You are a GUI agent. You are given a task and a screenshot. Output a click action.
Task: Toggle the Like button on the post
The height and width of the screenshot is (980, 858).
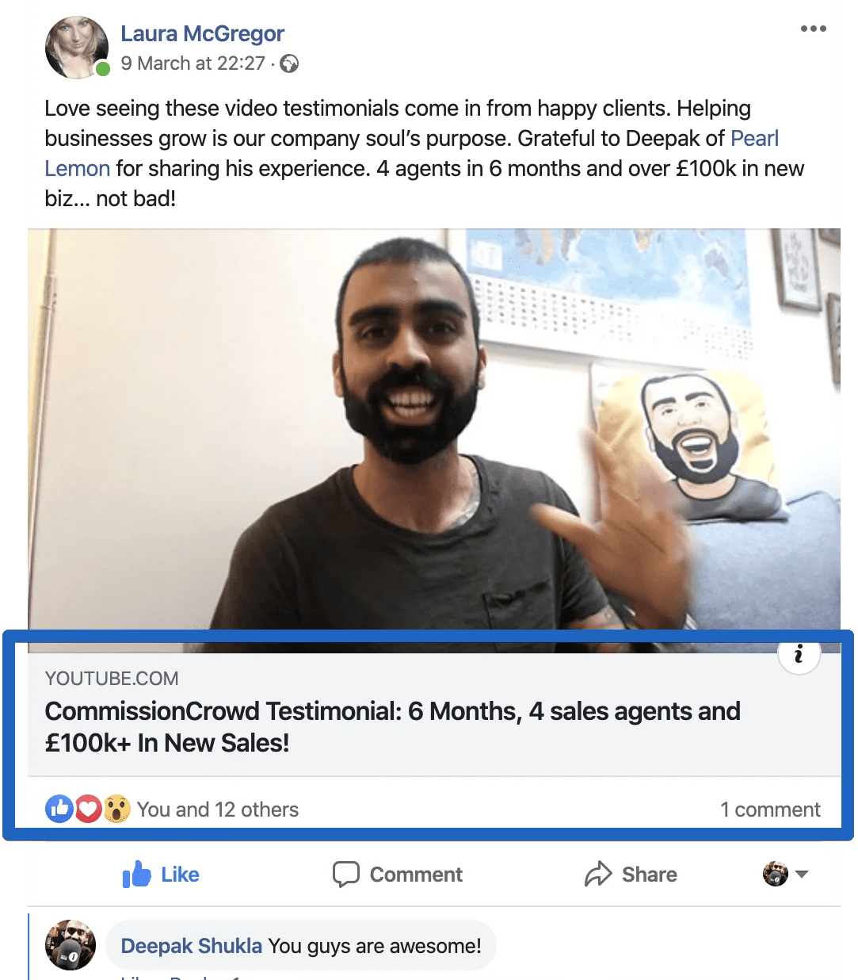(161, 874)
